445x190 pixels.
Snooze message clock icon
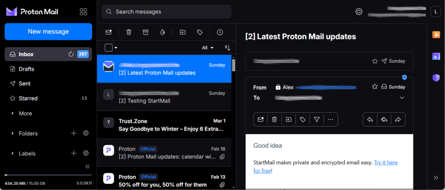[219, 32]
